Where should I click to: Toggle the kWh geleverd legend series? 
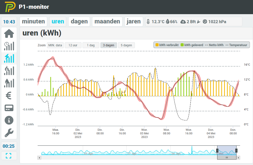tap(192, 45)
